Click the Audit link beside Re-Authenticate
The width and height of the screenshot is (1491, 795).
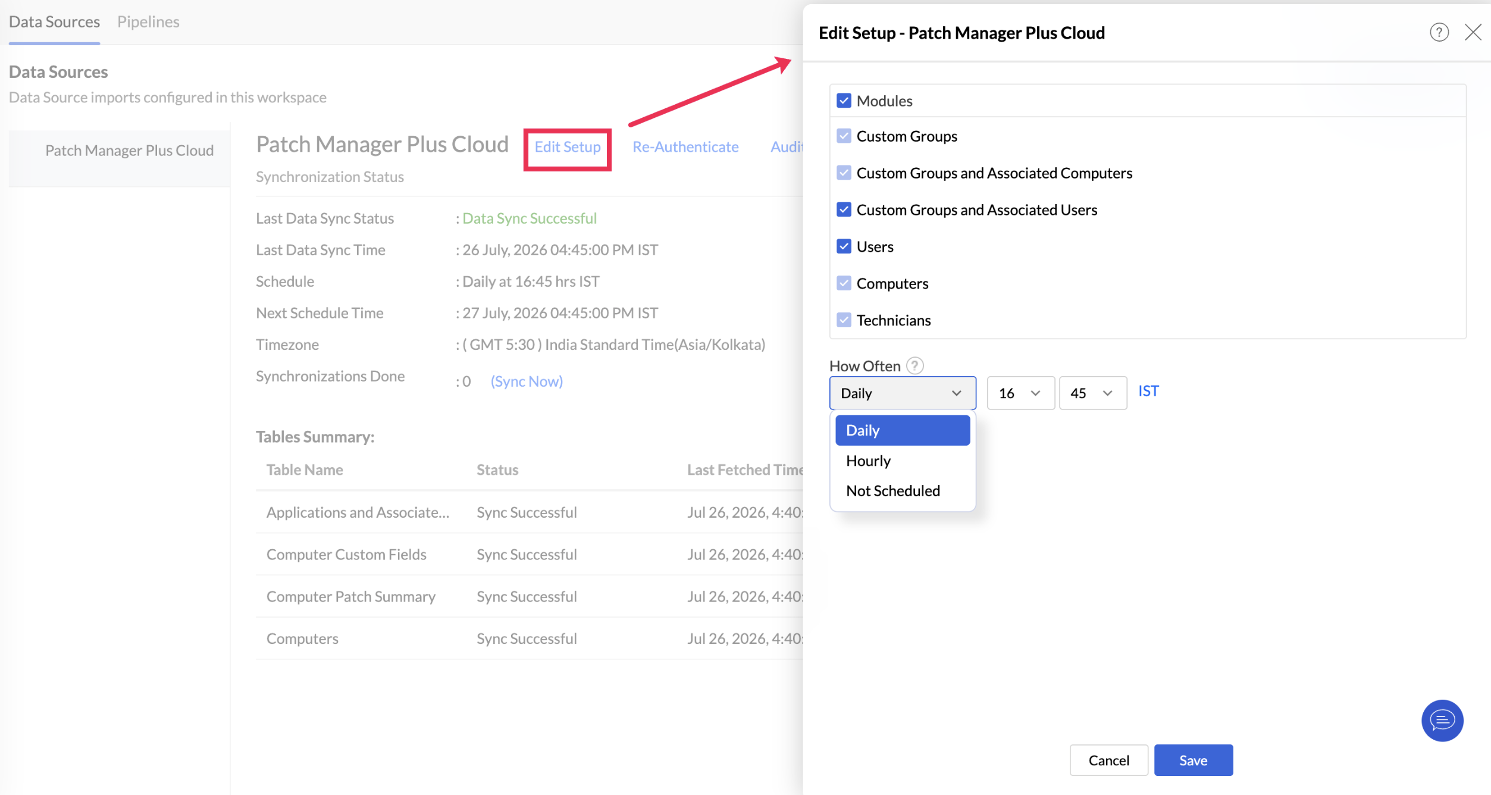point(787,147)
